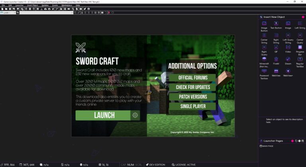Insert the FiveM object
The height and width of the screenshot is (167, 306).
click(x=276, y=60)
